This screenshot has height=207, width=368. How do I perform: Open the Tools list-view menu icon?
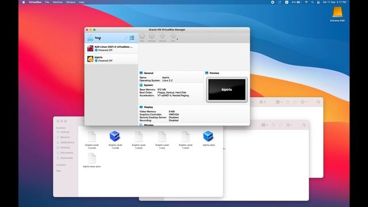pyautogui.click(x=132, y=38)
